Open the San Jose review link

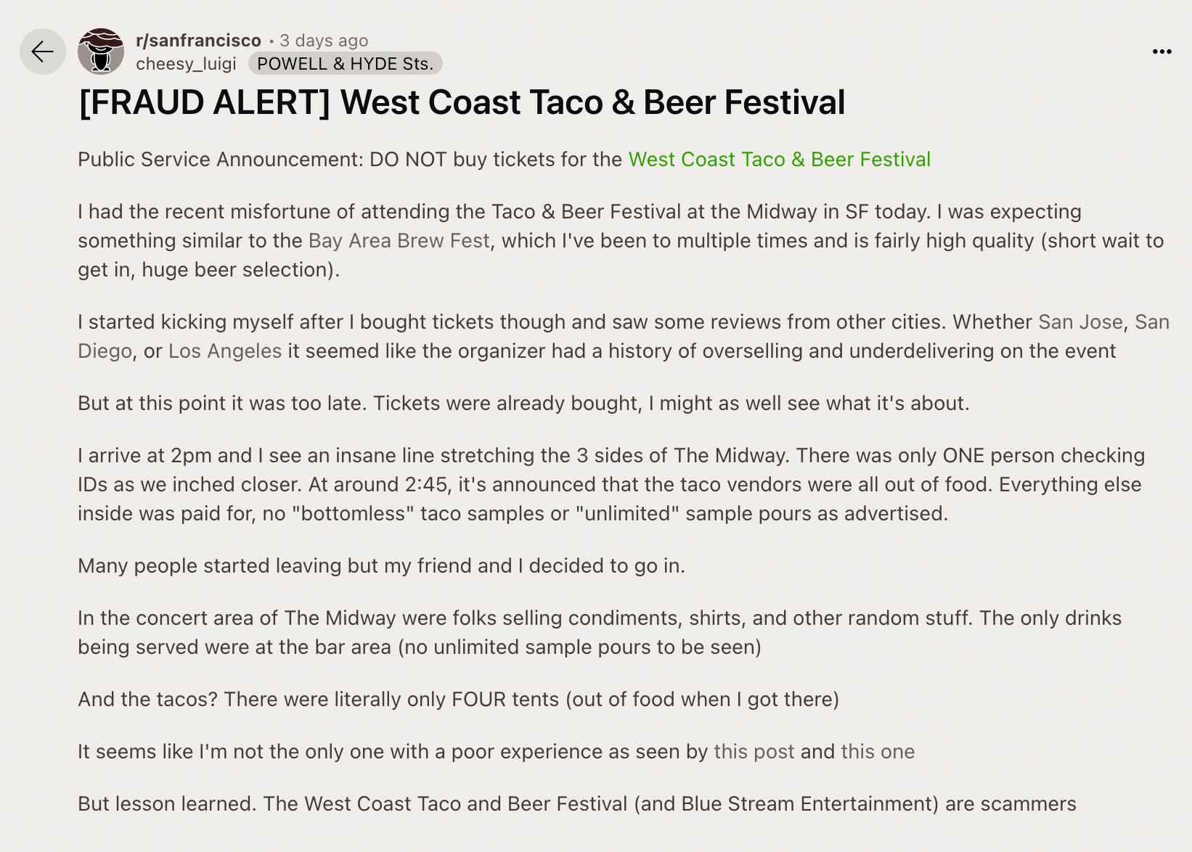click(x=1080, y=322)
